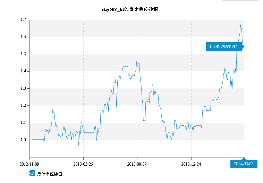The height and width of the screenshot is (183, 263).
Task: Click the 1.4 y-axis label
Action: click(23, 71)
